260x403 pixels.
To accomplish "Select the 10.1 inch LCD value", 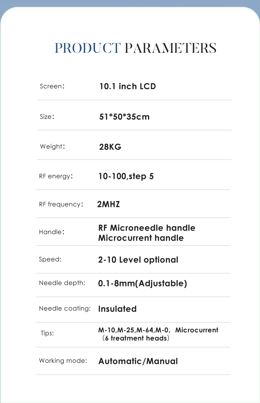I will click(x=128, y=86).
